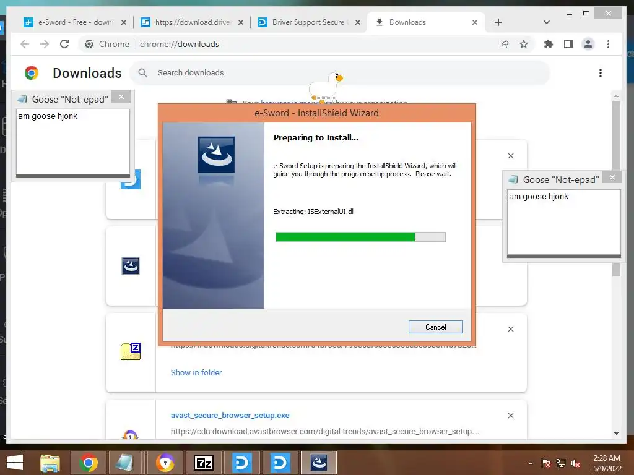Screen dimensions: 634x475
Task: Go forward in Chrome
Action: tap(45, 44)
